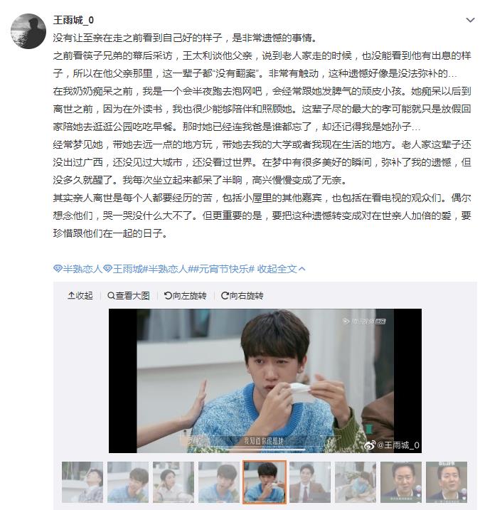Screen dimensions: 480x510
Task: Collapse the image viewer with 收起
Action: point(80,296)
